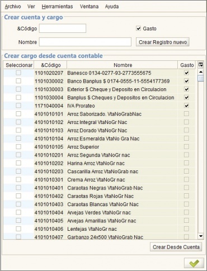Click the vertical scrollbar thumb
Screen dimensions: 207x271
[201, 78]
